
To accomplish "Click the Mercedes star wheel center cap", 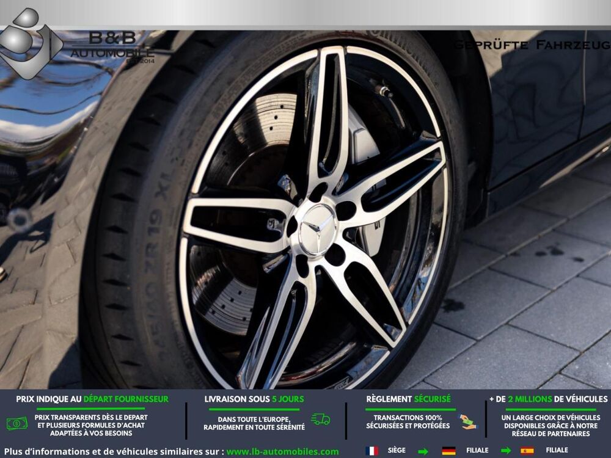I will point(316,230).
